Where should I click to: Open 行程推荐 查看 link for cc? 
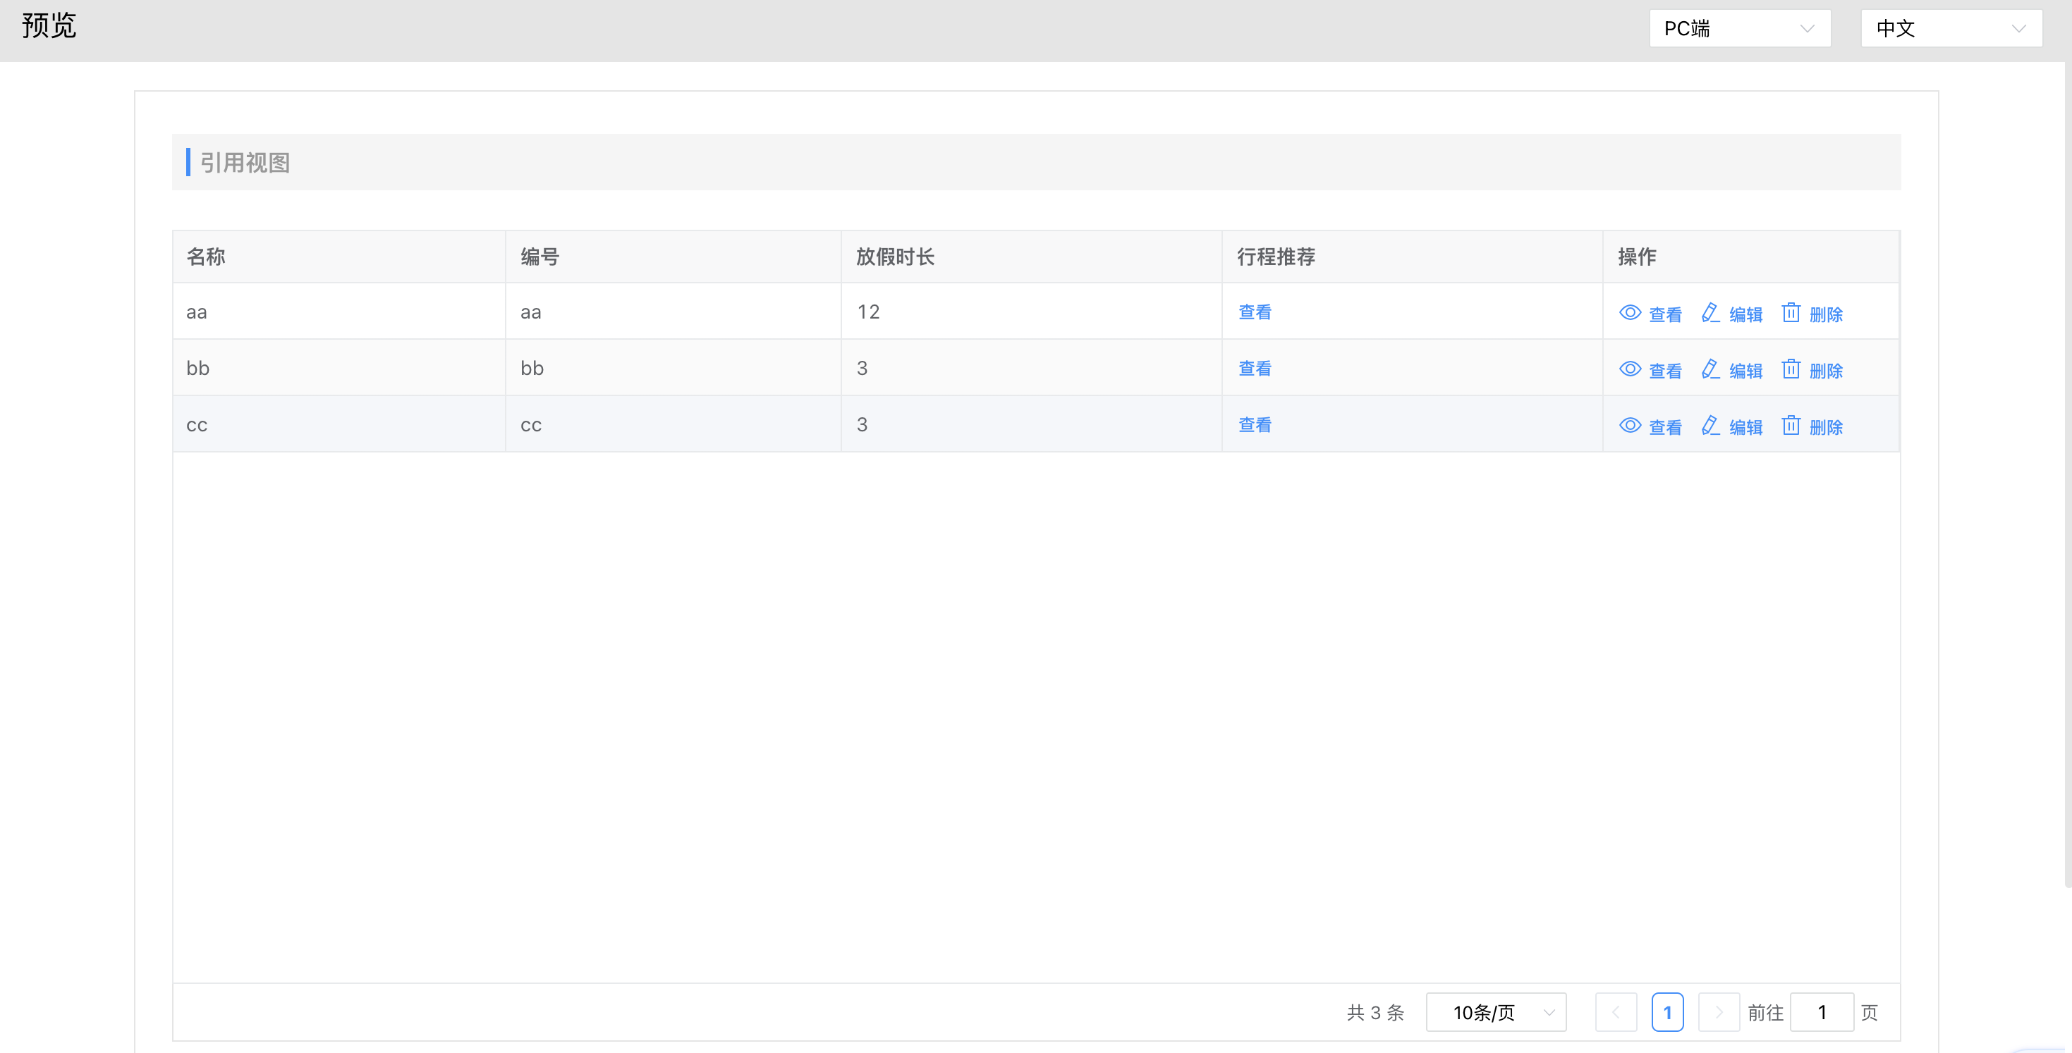tap(1255, 424)
